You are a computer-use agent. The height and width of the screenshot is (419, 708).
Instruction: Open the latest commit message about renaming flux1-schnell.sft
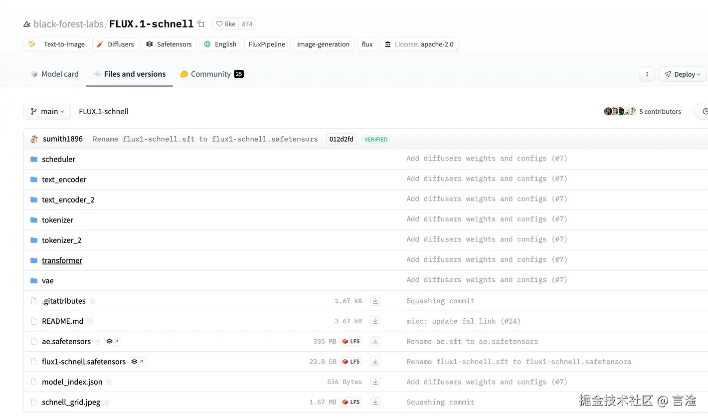coord(205,139)
